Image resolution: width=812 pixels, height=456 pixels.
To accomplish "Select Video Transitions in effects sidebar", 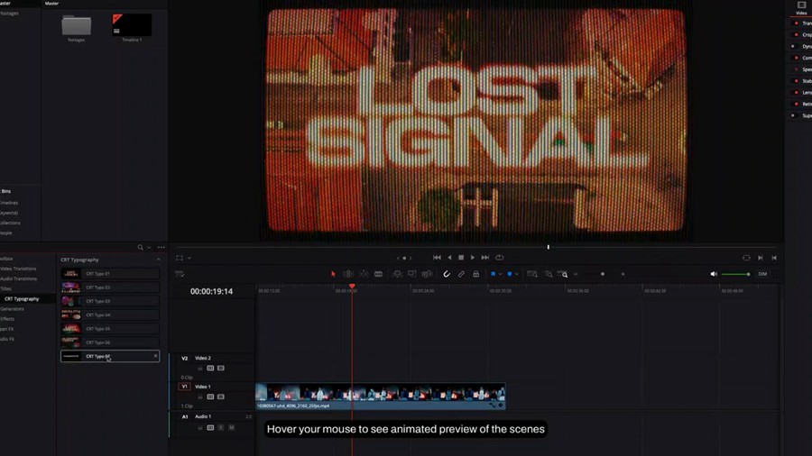I will pos(19,269).
